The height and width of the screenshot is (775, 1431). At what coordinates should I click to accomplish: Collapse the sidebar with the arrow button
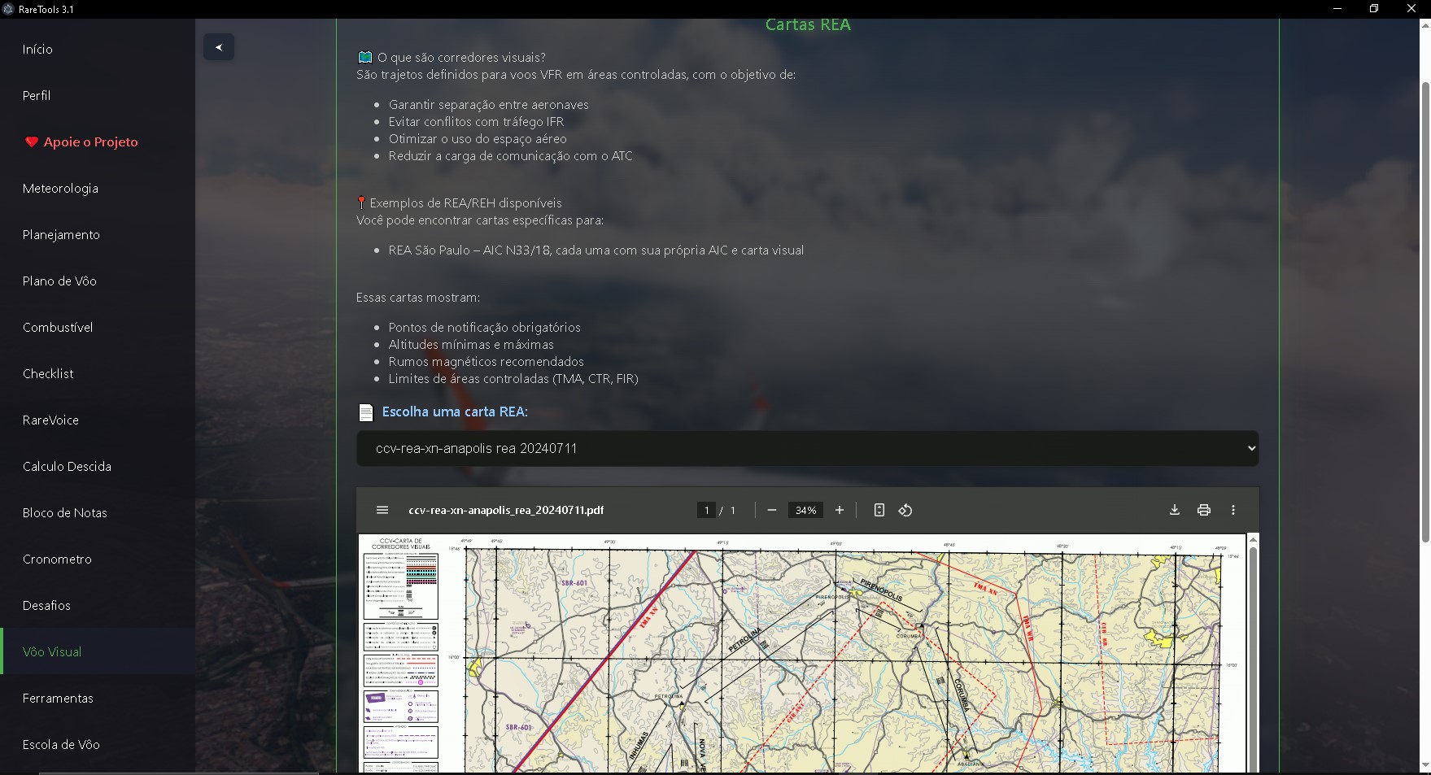pos(218,47)
